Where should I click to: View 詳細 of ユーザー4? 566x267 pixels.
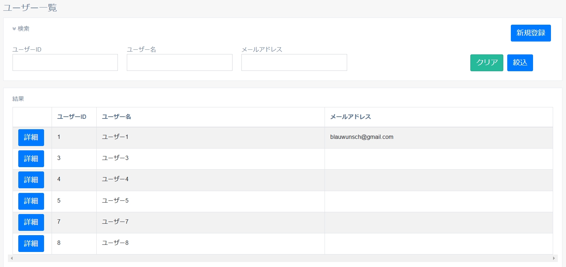(x=31, y=180)
